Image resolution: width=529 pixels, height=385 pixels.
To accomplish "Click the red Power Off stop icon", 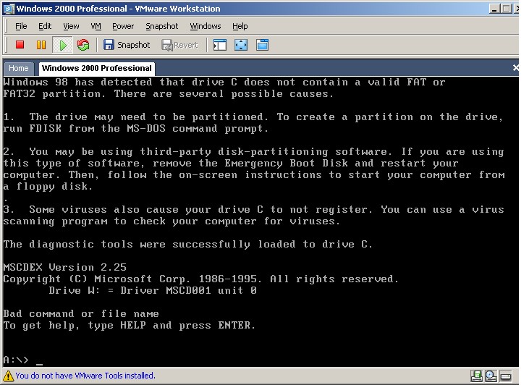I will pyautogui.click(x=20, y=45).
